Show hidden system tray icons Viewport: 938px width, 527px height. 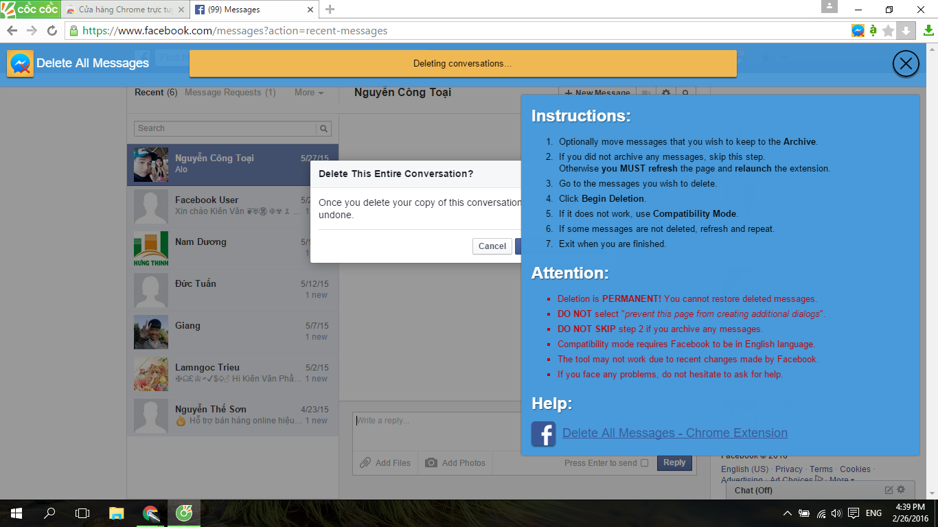point(788,513)
